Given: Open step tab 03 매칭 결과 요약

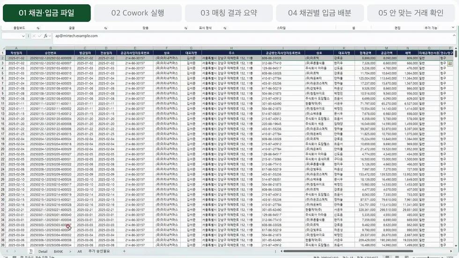Looking at the screenshot, I should pyautogui.click(x=229, y=13).
